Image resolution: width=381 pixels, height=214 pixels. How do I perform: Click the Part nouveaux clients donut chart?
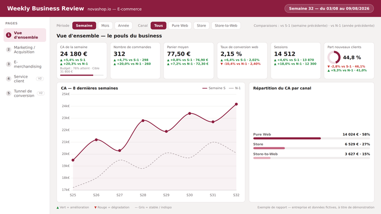click(334, 58)
